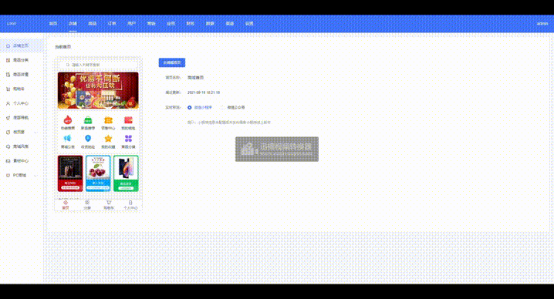This screenshot has width=554, height=299.
Task: Open the blue cherries product card
Action: point(98,173)
